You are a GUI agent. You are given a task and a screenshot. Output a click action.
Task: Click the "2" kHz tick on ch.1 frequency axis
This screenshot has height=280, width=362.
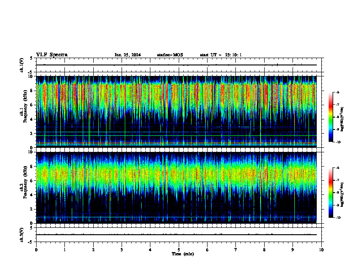point(32,134)
